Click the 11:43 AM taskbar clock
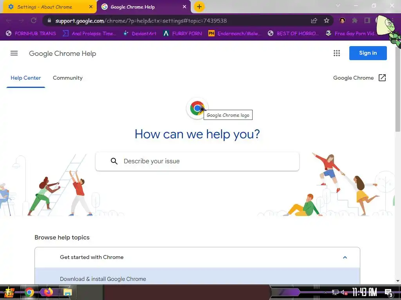 (365, 292)
